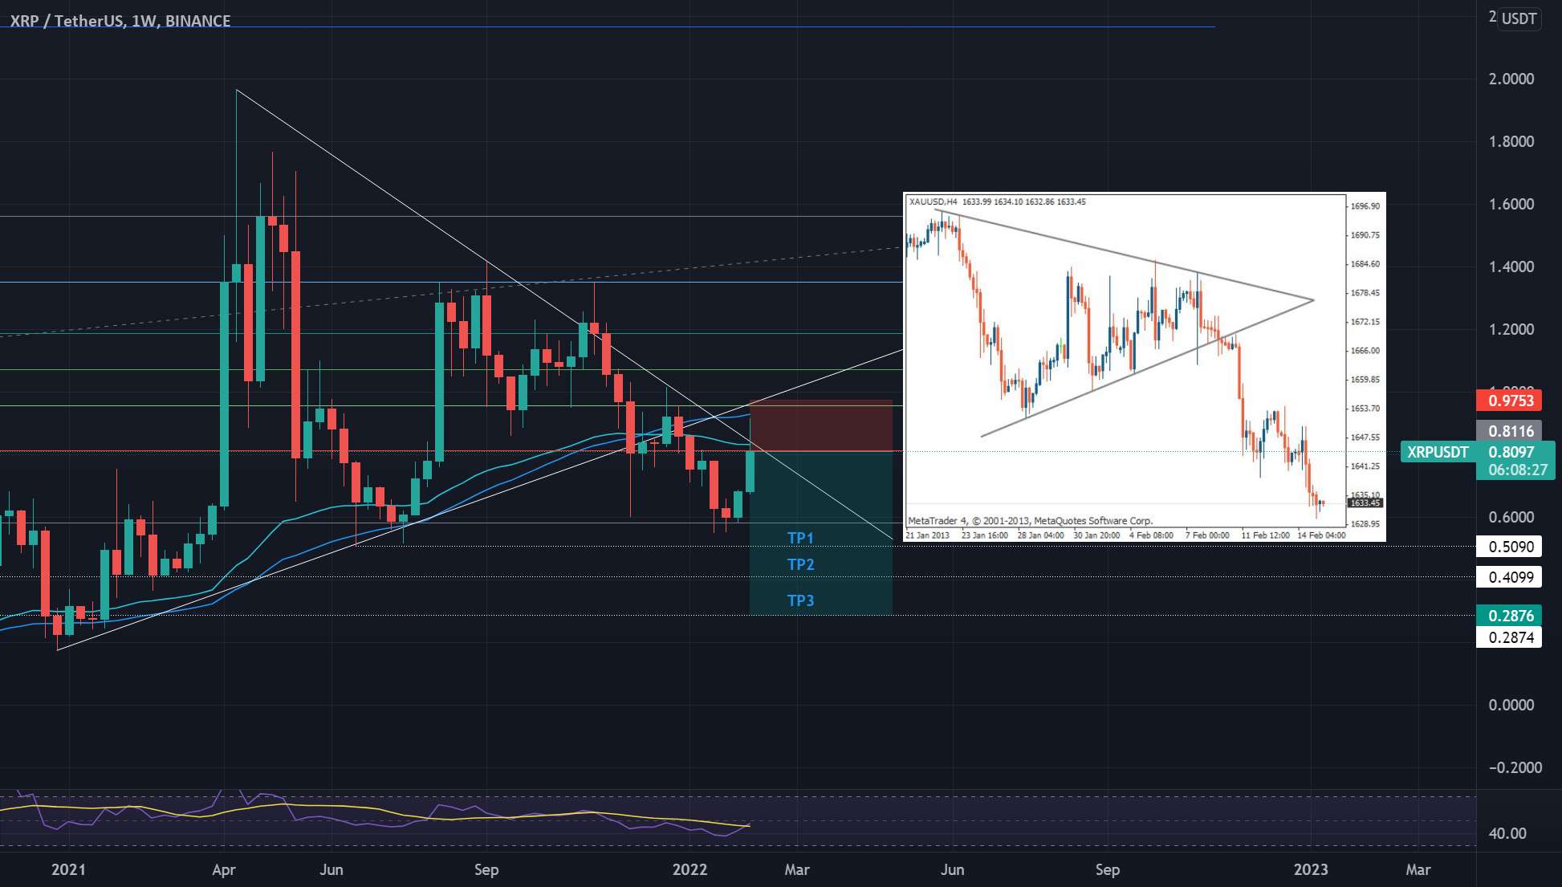
Task: Click the TP1 target label
Action: (x=800, y=538)
